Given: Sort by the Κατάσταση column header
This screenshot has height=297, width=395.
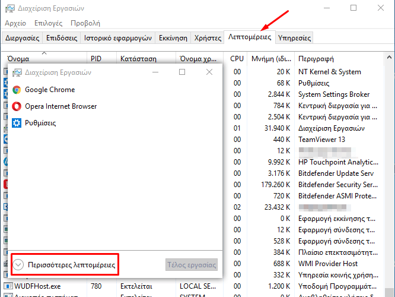Looking at the screenshot, I should [146, 59].
